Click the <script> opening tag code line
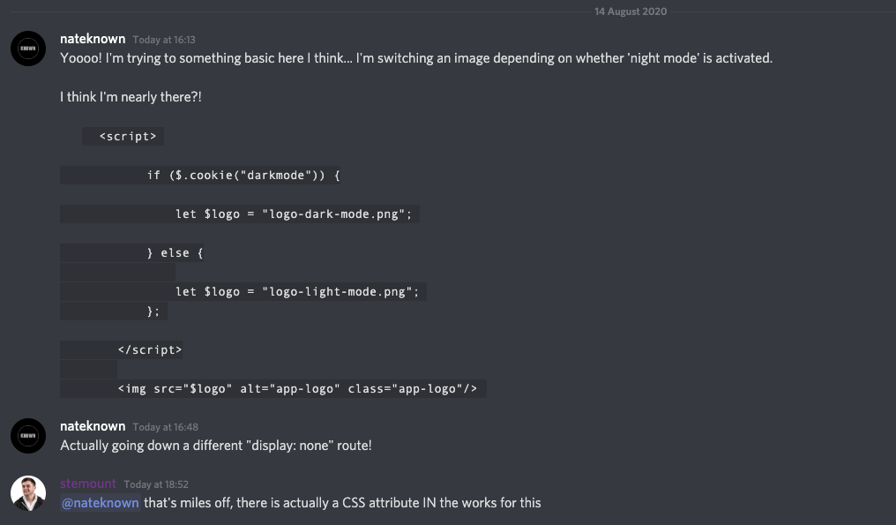Viewport: 896px width, 525px height. point(123,136)
